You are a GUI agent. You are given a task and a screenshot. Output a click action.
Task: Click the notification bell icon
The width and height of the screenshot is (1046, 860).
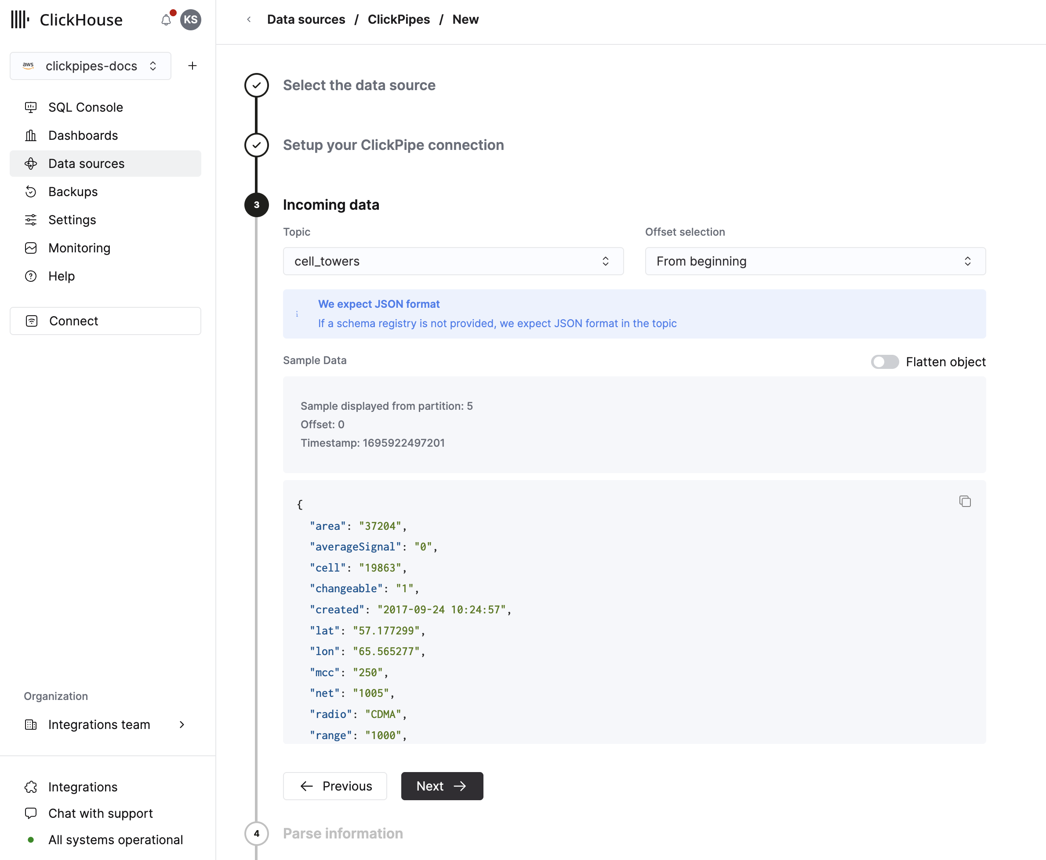pyautogui.click(x=166, y=20)
